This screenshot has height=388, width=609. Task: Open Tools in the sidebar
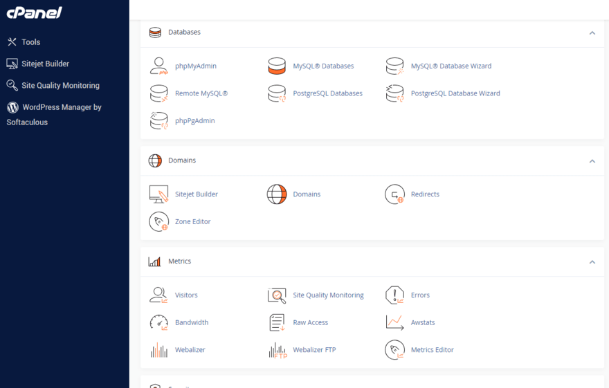[x=24, y=42]
